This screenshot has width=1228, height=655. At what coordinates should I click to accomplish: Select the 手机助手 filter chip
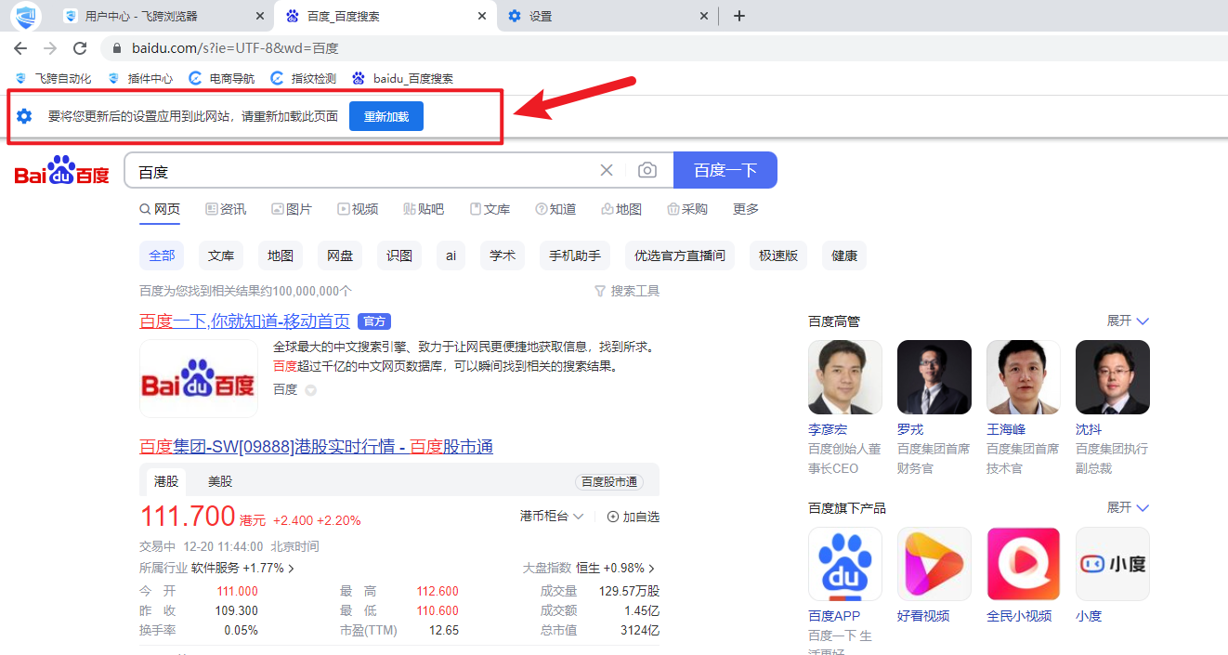[x=575, y=255]
